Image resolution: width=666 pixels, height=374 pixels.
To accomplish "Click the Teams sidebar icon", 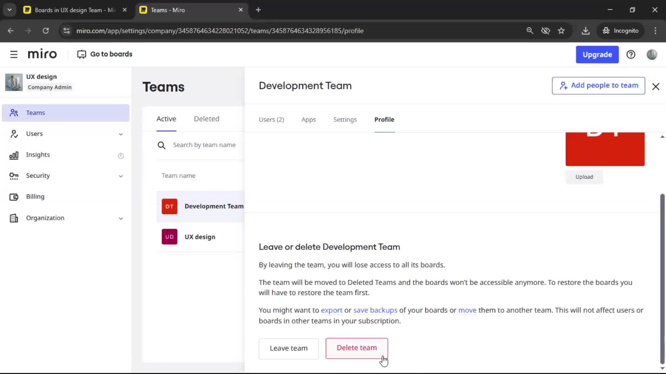I will (14, 113).
